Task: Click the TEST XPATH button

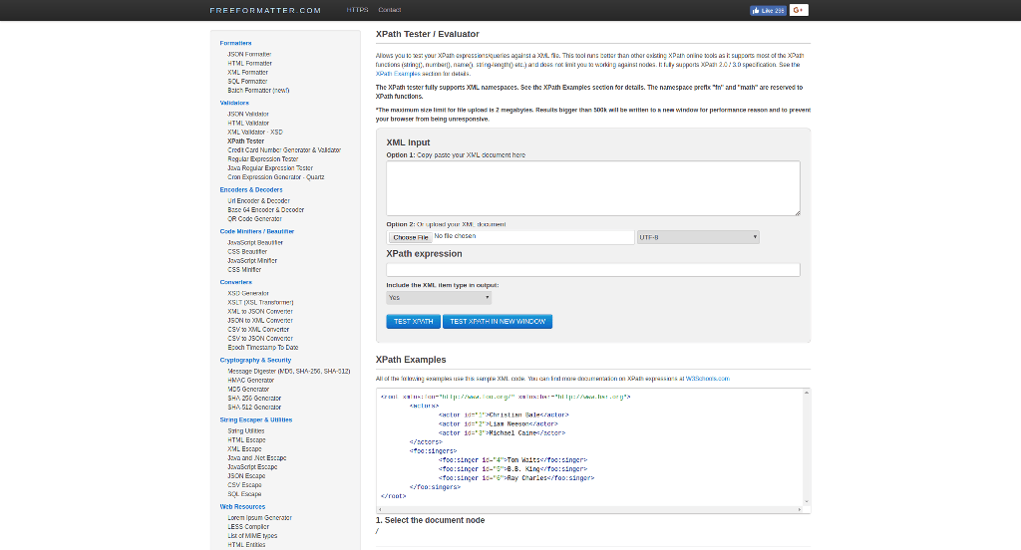Action: pos(413,322)
